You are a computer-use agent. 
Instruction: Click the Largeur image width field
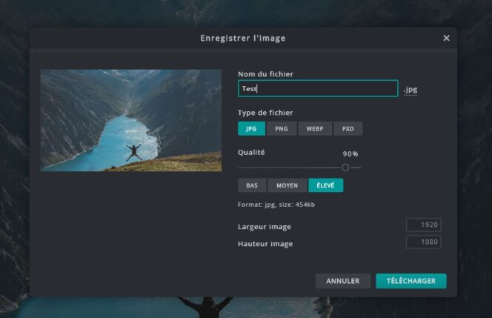[x=424, y=225]
